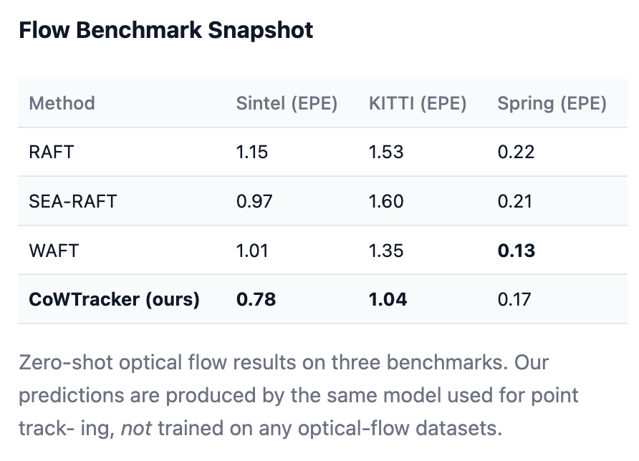Click the WAFT method name cell
639x461 pixels.
(x=53, y=250)
